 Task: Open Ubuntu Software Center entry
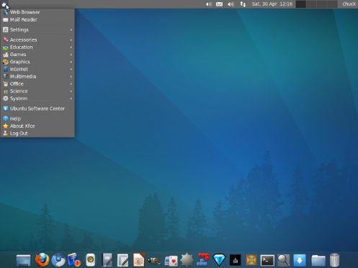coord(37,108)
